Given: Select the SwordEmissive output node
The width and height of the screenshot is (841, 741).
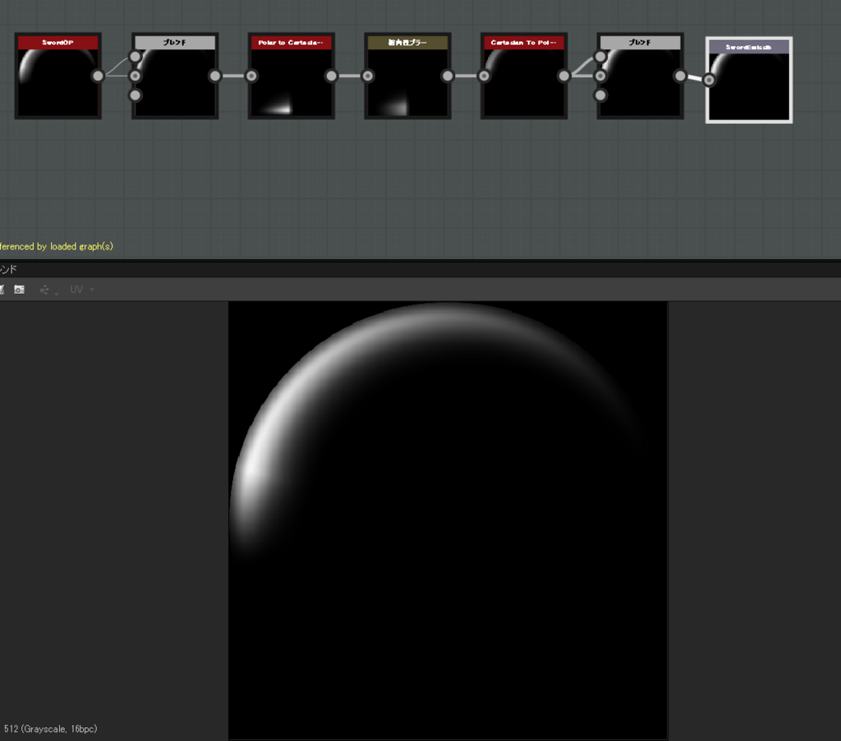Looking at the screenshot, I should (749, 80).
